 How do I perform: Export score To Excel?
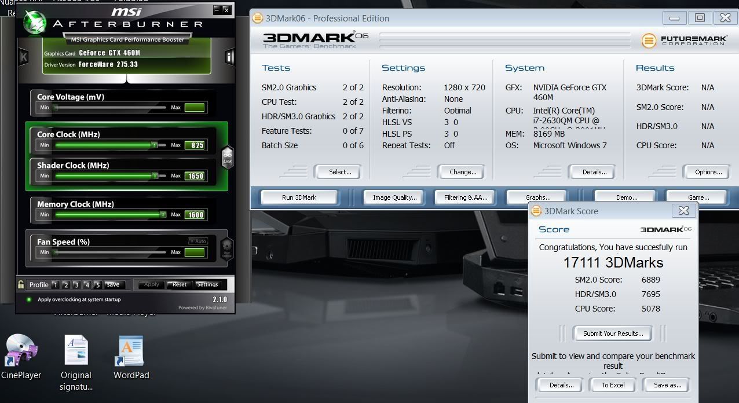[x=613, y=385]
